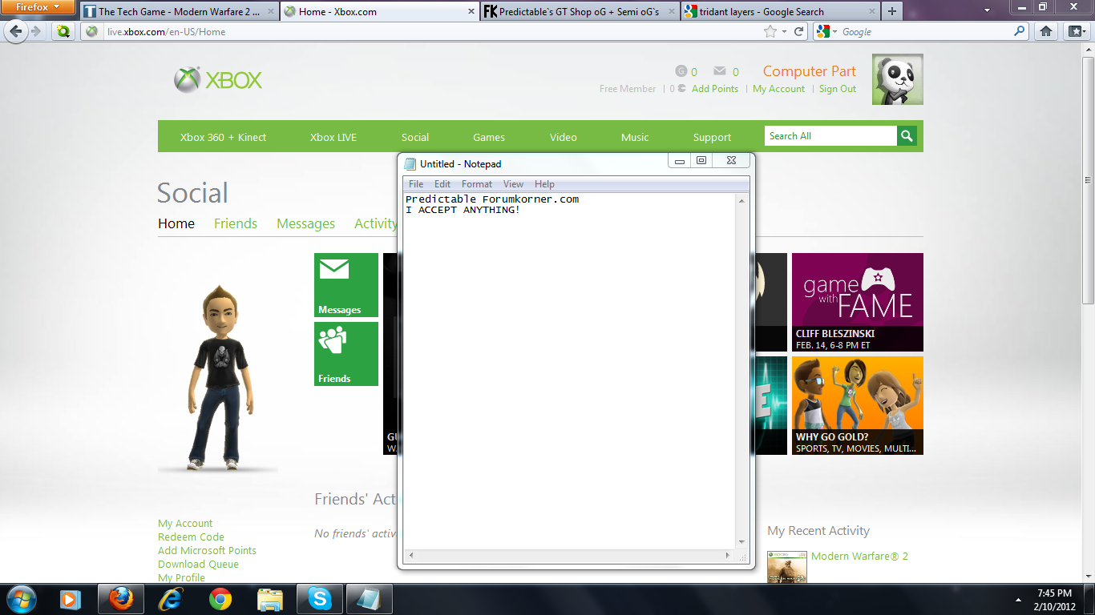
Task: Open the Xbox 360 + Kinect menu
Action: click(223, 137)
